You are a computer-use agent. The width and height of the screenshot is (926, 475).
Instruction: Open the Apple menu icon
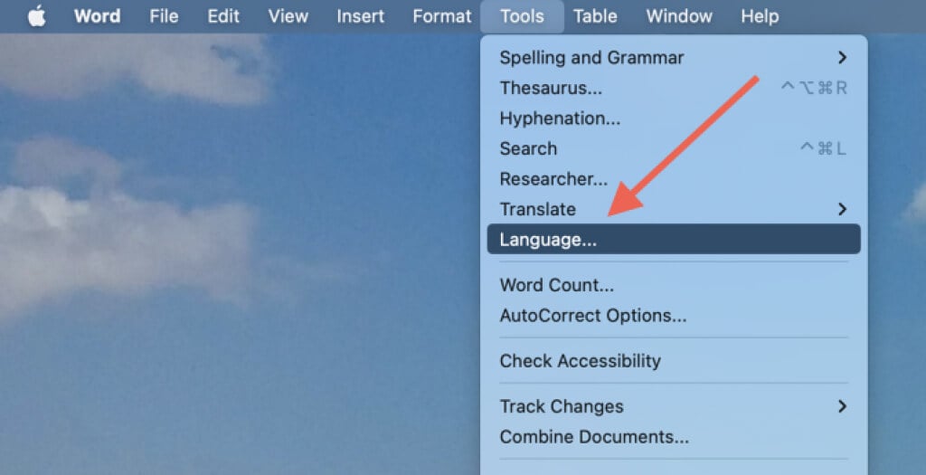37,16
